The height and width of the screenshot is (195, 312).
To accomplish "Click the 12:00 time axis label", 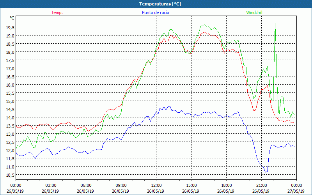I will [x=156, y=186].
